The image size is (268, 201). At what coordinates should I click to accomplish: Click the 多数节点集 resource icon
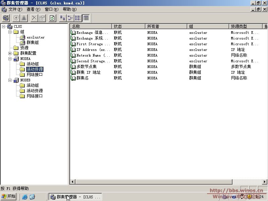(x=73, y=67)
